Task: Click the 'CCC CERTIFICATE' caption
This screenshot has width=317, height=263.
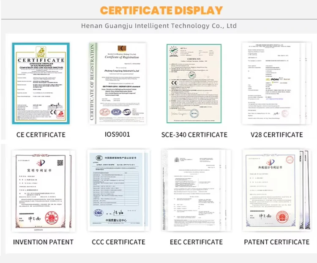Action: click(x=118, y=242)
